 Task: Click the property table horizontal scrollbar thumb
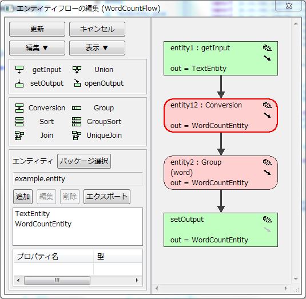[57, 281]
